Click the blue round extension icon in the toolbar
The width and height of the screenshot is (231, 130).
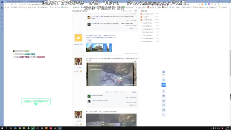point(206,4)
